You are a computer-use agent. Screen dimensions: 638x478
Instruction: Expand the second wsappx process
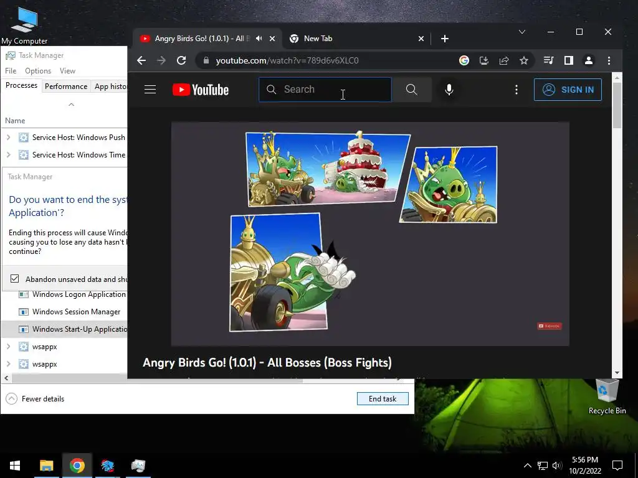[x=8, y=364]
